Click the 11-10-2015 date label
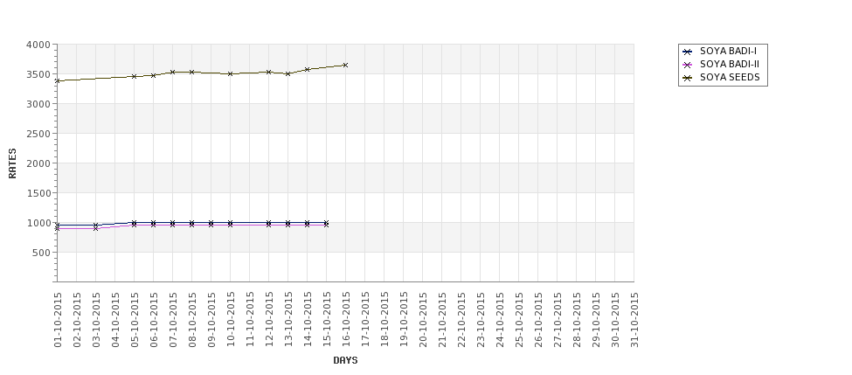 [x=250, y=320]
